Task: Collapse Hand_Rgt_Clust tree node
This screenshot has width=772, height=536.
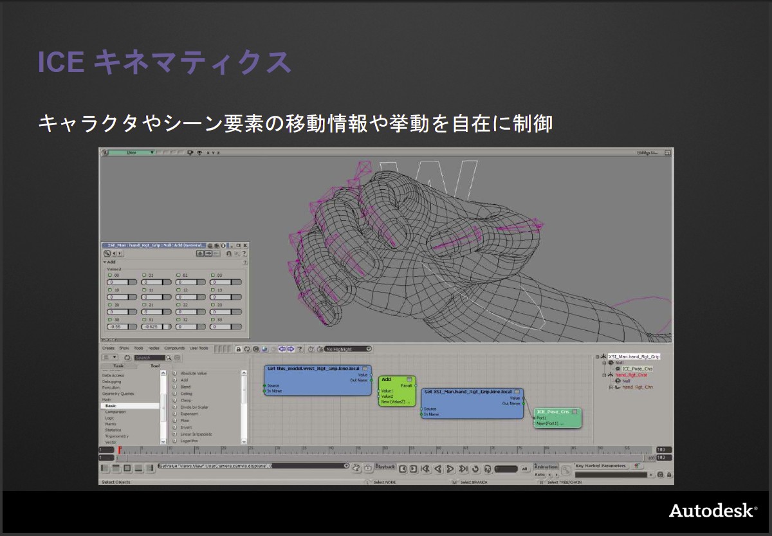Action: pyautogui.click(x=604, y=375)
